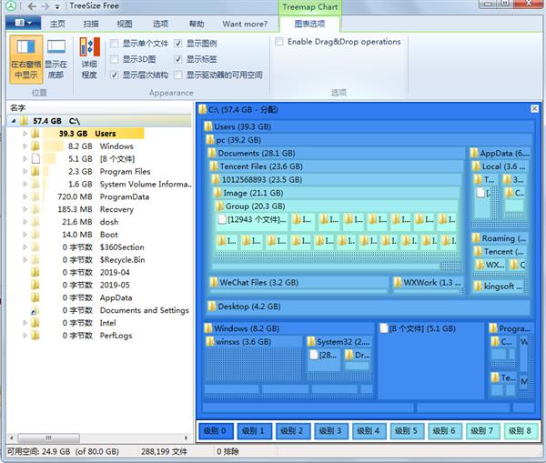Click the TreeSize app icon in title bar
The image size is (546, 463).
tap(10, 6)
